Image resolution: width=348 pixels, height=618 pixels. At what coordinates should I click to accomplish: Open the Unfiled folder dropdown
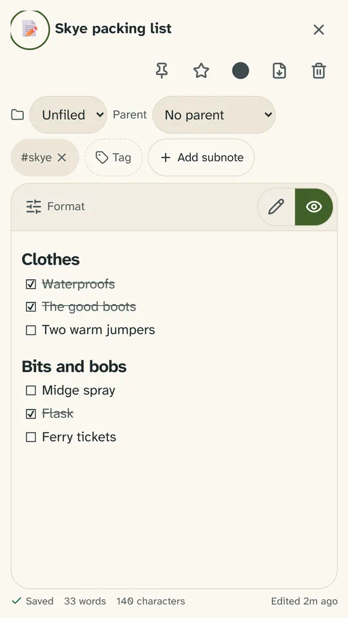click(x=68, y=115)
